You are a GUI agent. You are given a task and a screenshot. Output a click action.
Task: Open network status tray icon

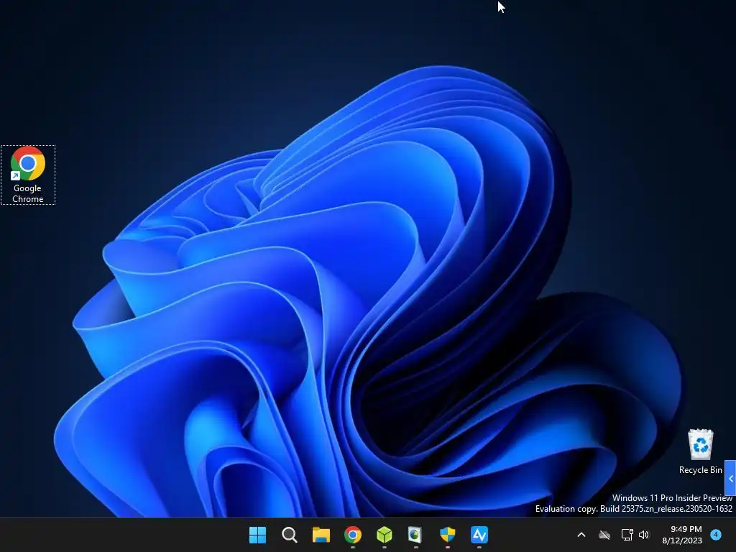627,535
